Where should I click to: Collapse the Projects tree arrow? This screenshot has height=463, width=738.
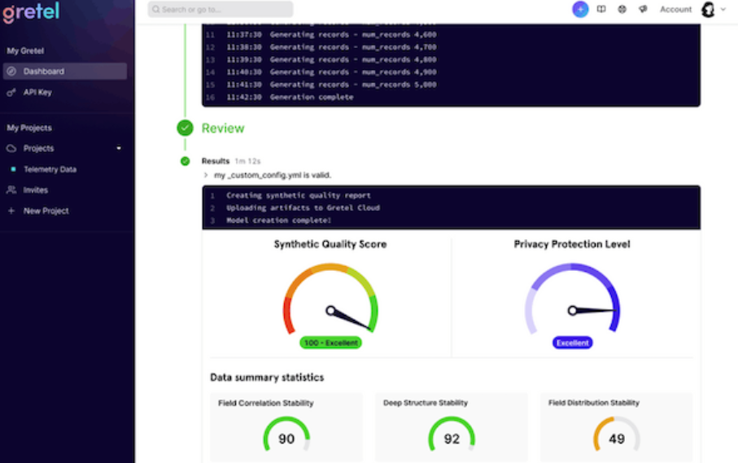[119, 149]
